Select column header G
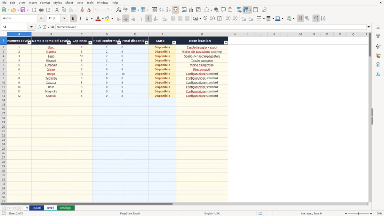Screen dimensions: 384x216 pos(202,34)
